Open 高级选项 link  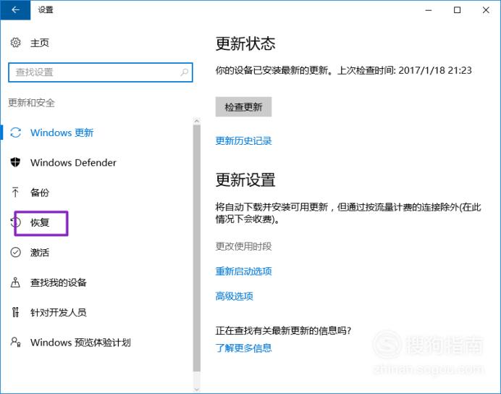click(x=234, y=296)
